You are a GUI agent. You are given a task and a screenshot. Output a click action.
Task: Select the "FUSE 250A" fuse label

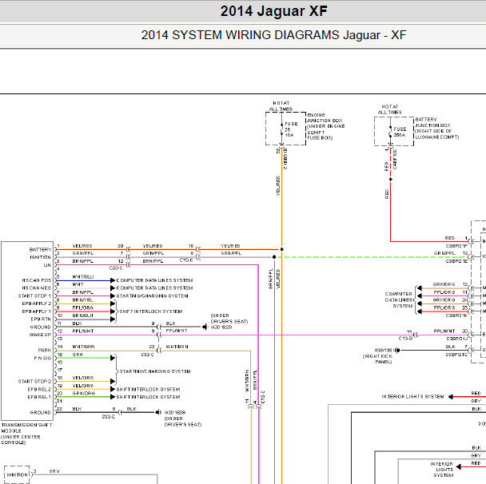(400, 132)
